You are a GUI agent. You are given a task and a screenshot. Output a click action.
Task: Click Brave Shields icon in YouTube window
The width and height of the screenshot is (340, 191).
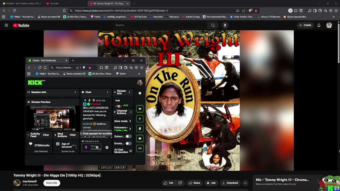tap(250, 11)
